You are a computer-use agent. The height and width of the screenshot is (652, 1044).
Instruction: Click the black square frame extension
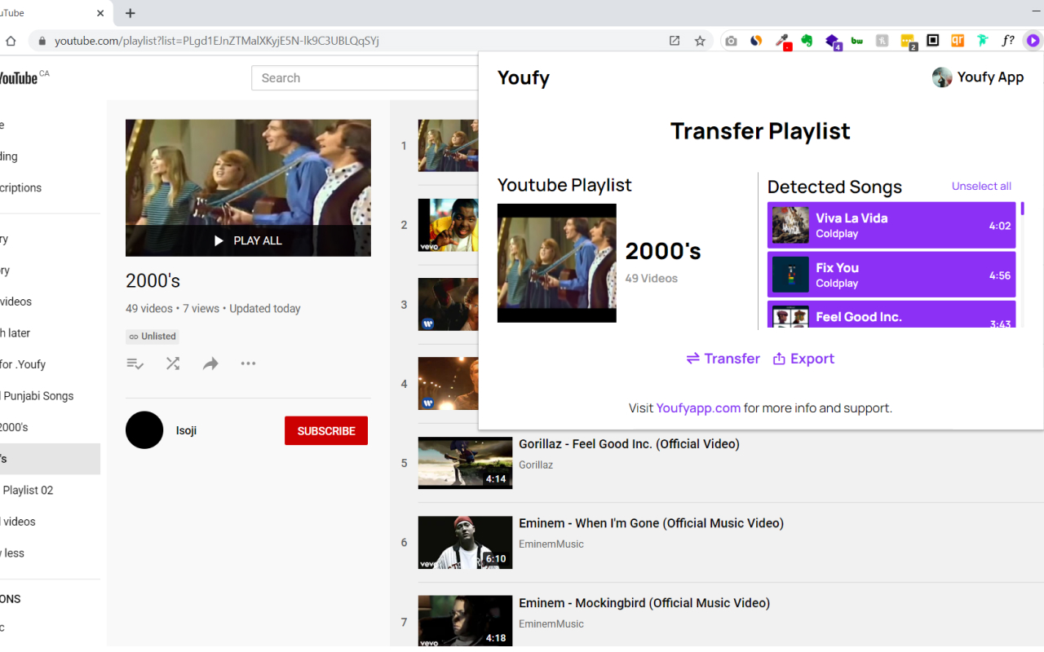933,41
